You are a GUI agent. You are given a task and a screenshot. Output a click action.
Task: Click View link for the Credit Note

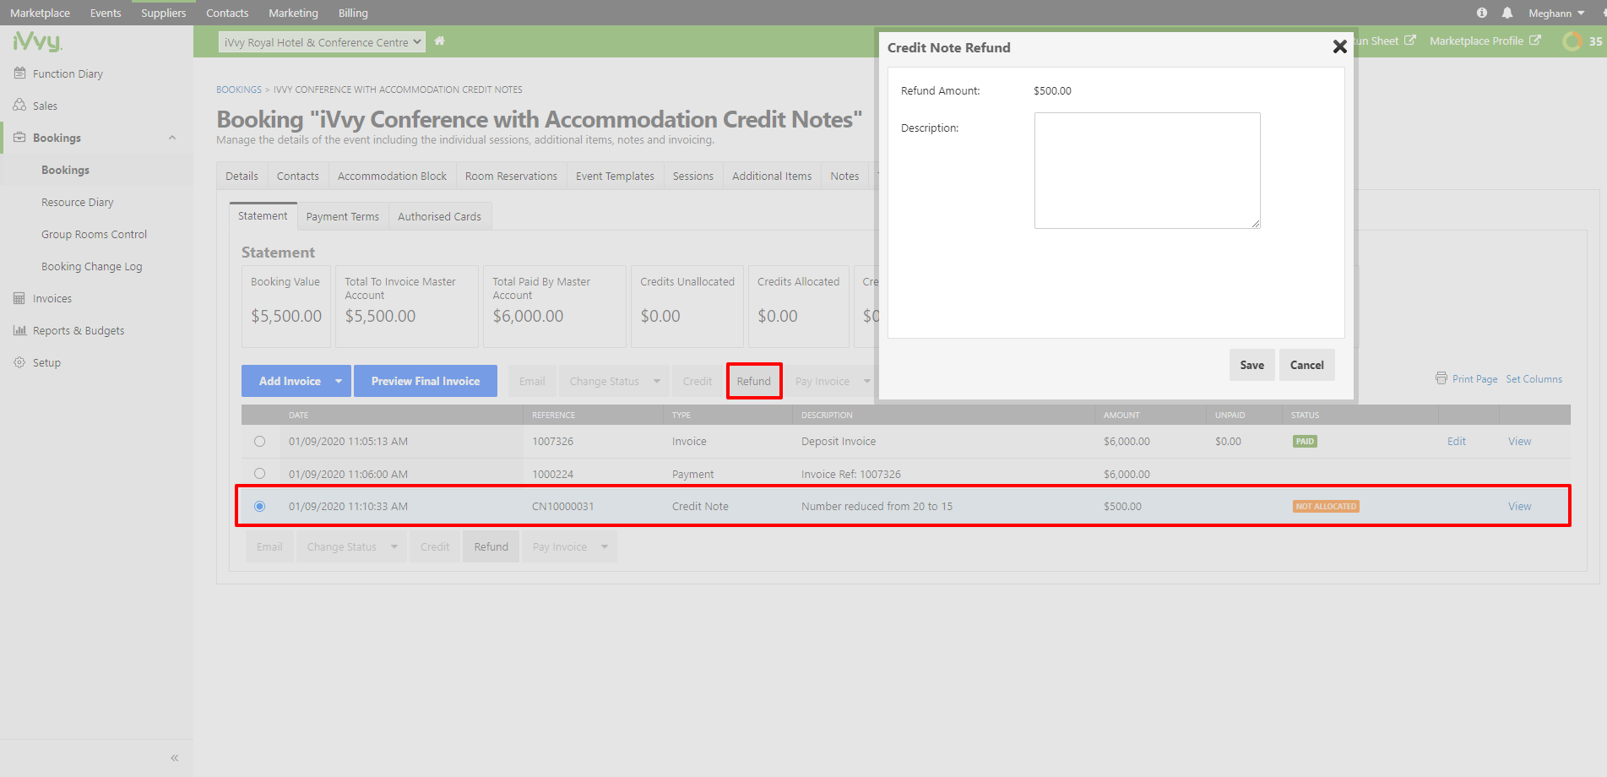click(1519, 506)
